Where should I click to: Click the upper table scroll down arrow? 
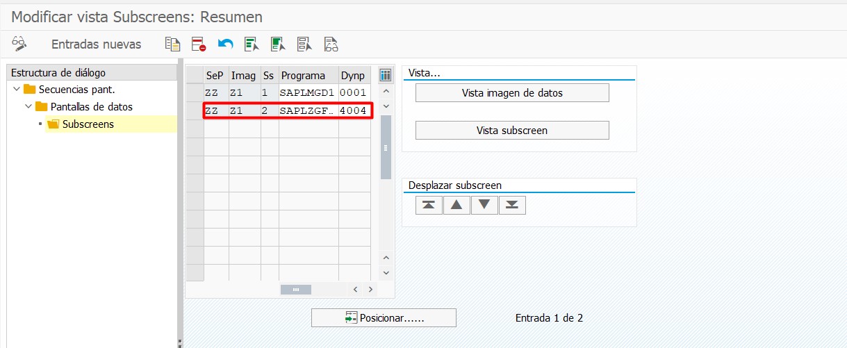tap(386, 106)
